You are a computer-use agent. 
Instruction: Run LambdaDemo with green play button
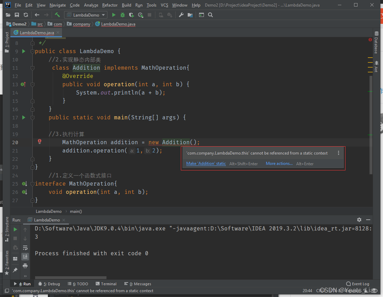tap(114, 15)
